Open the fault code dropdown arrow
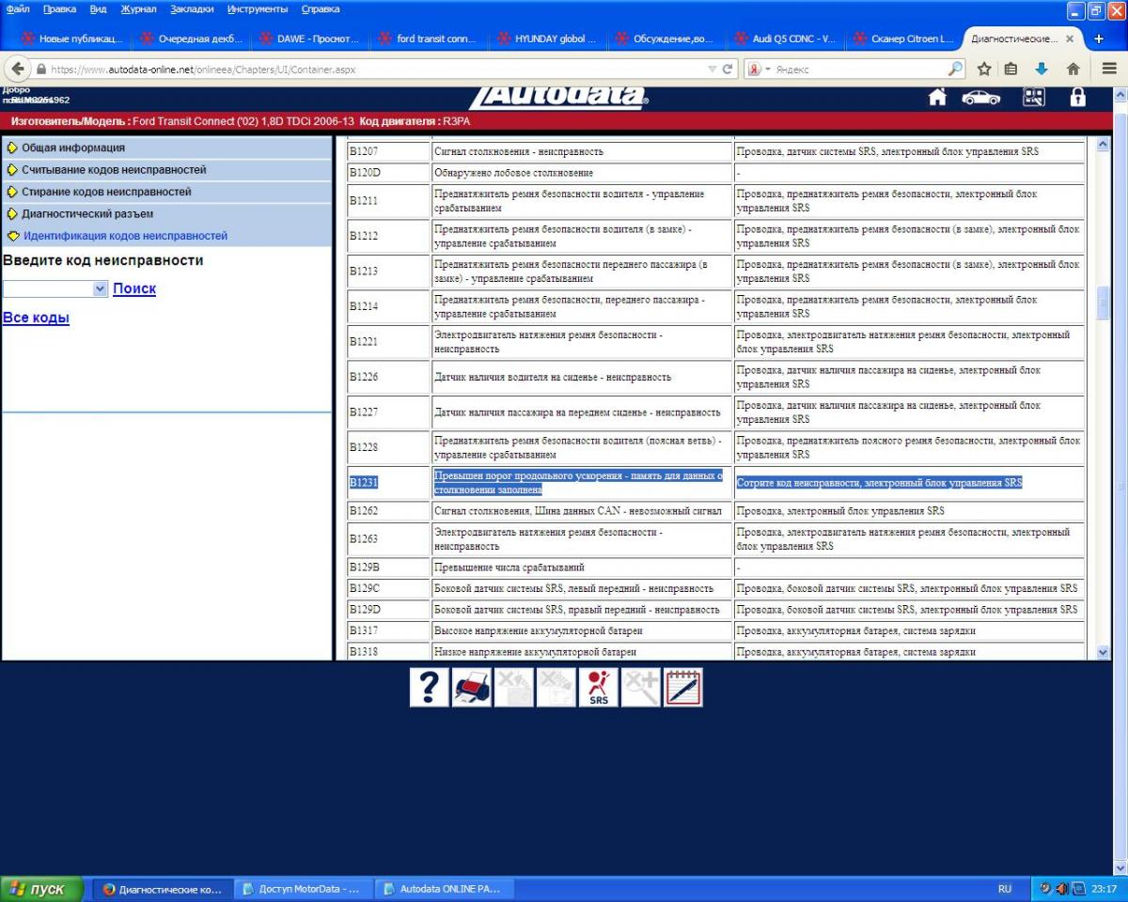 pos(101,289)
